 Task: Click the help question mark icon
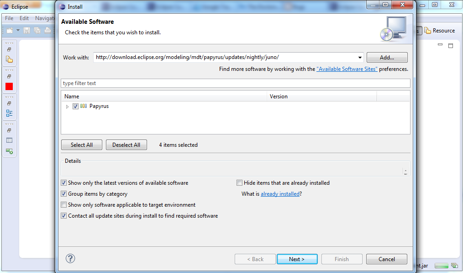(70, 258)
